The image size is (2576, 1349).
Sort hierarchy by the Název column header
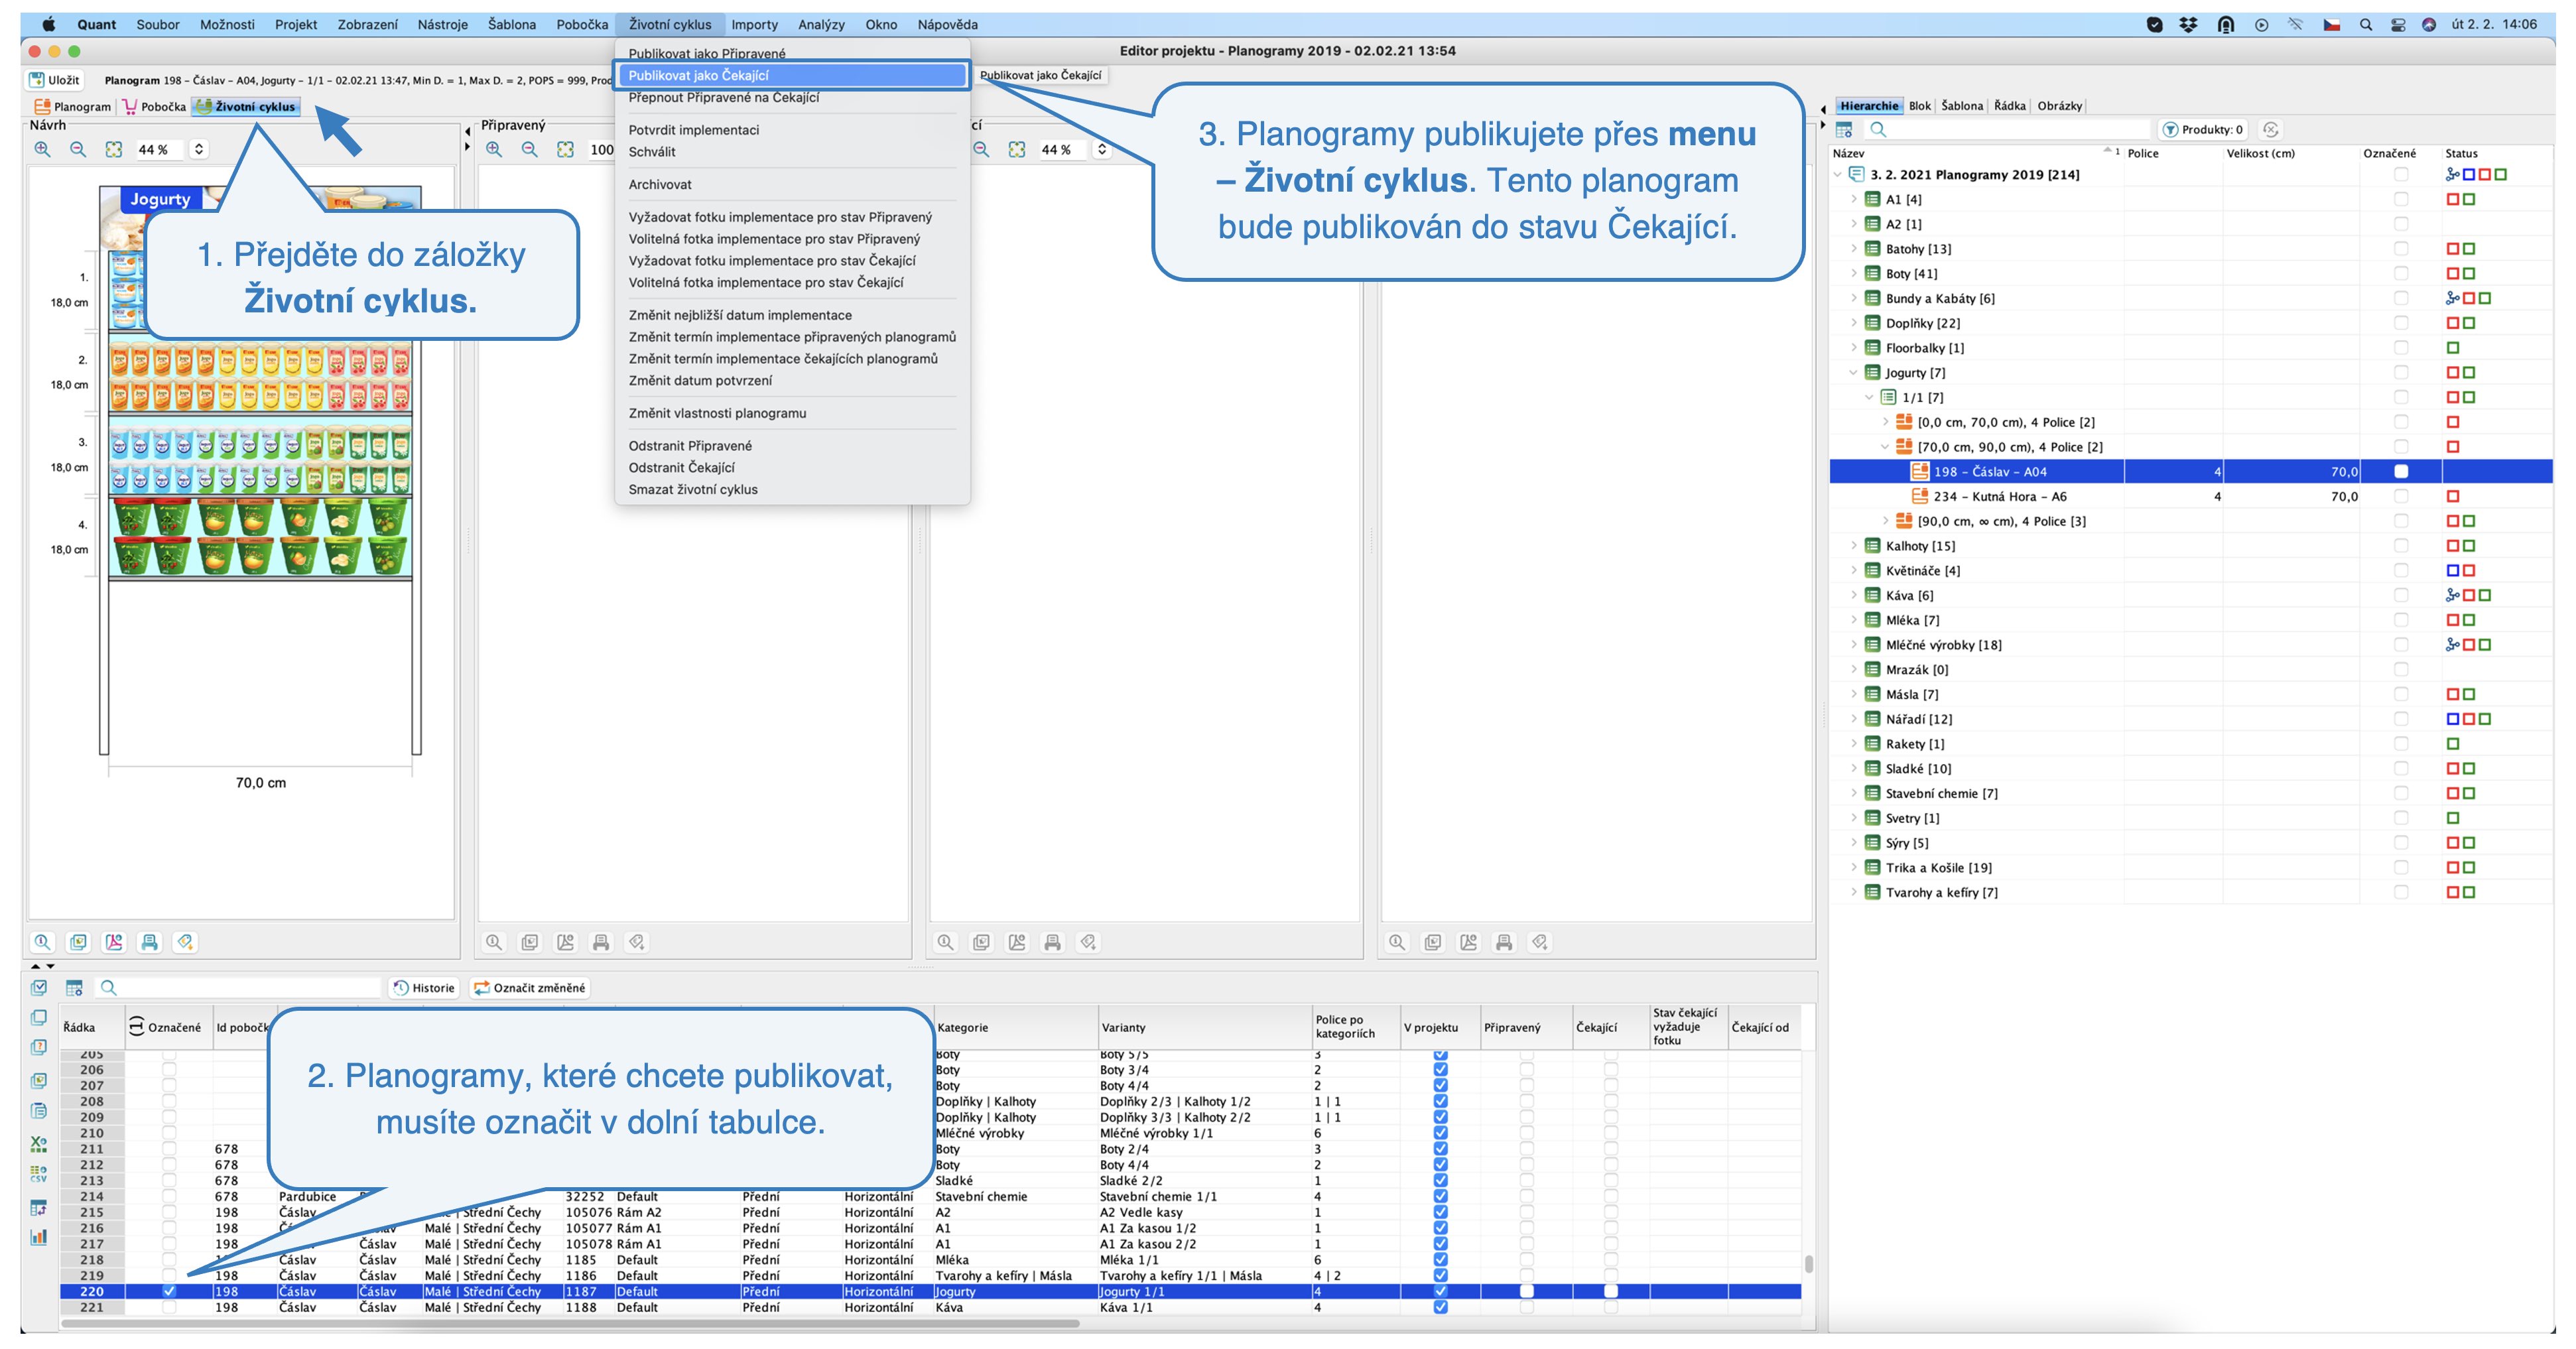pos(1975,154)
